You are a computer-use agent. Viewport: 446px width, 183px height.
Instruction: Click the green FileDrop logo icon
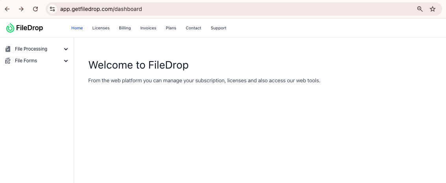(x=10, y=28)
